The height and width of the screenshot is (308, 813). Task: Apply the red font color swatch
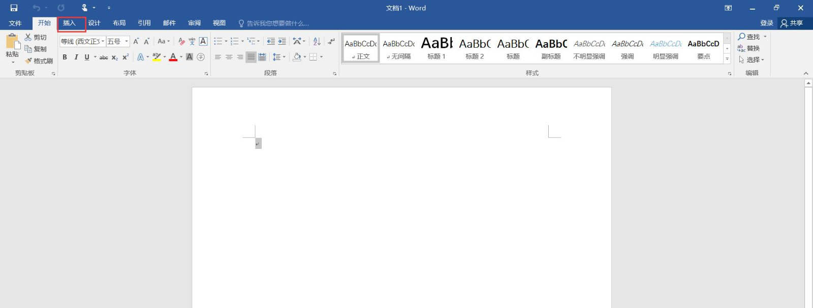coord(173,57)
